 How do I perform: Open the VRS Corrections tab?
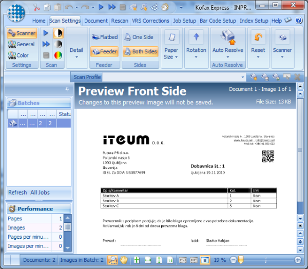150,21
